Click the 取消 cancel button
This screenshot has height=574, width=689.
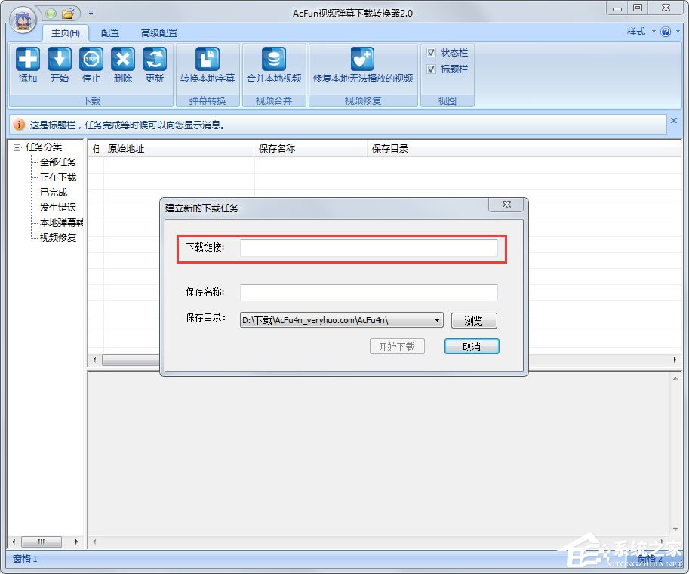pos(472,347)
